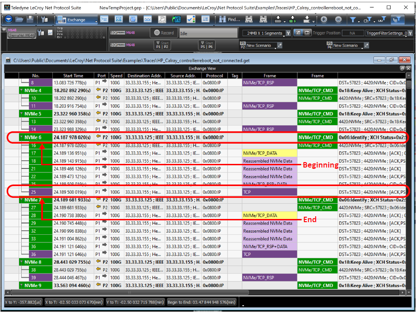Click the Find binoculars button
This screenshot has width=416, height=312.
(x=230, y=19)
